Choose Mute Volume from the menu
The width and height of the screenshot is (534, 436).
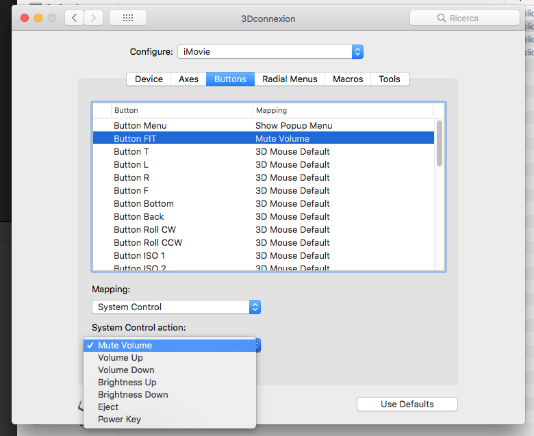(x=170, y=345)
